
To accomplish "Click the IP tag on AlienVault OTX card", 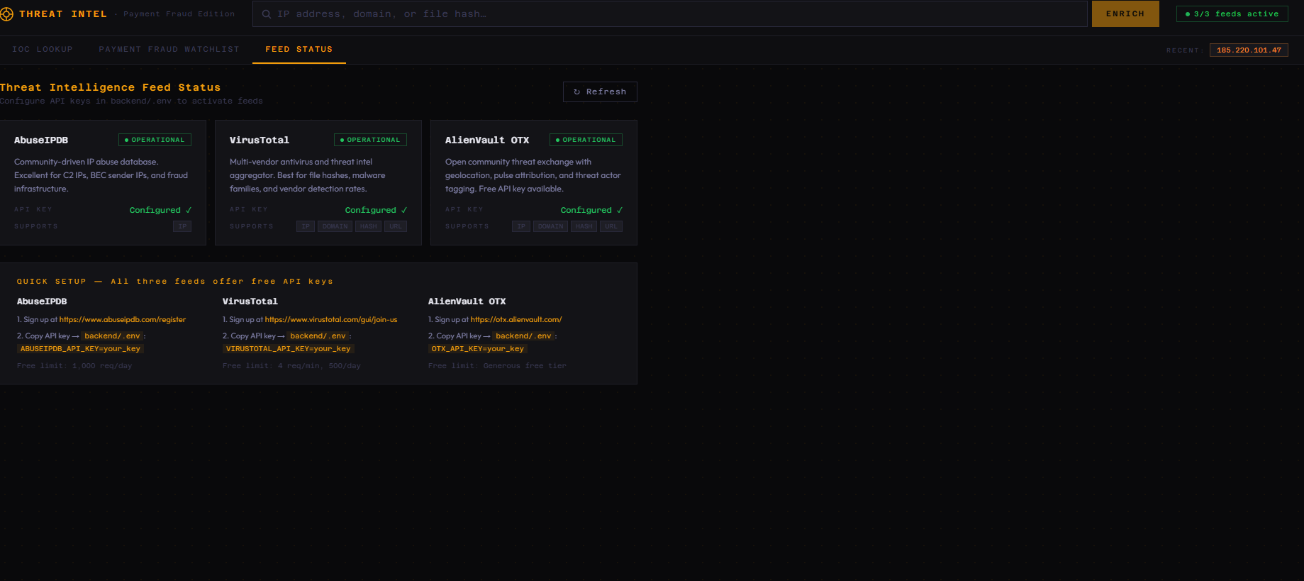I will coord(521,226).
